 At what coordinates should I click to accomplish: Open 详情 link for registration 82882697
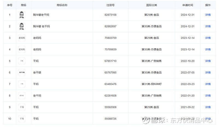pos(208,26)
